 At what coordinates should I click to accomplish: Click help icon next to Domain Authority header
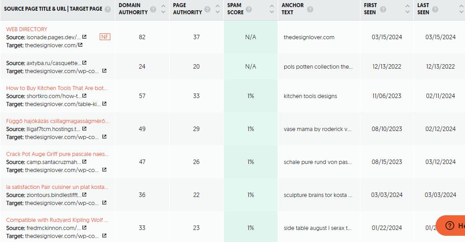click(153, 9)
